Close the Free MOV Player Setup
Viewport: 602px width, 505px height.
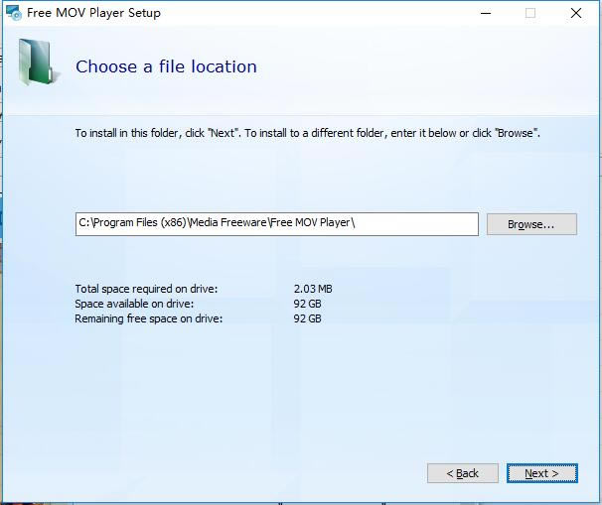click(576, 13)
